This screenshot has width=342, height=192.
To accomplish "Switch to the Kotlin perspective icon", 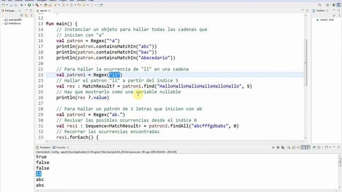I will tap(339, 5).
